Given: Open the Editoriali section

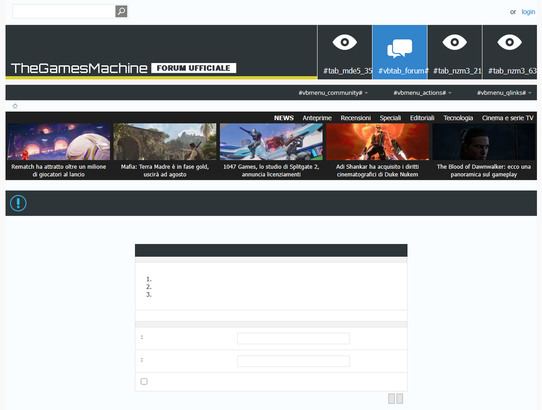Looking at the screenshot, I should coord(422,118).
